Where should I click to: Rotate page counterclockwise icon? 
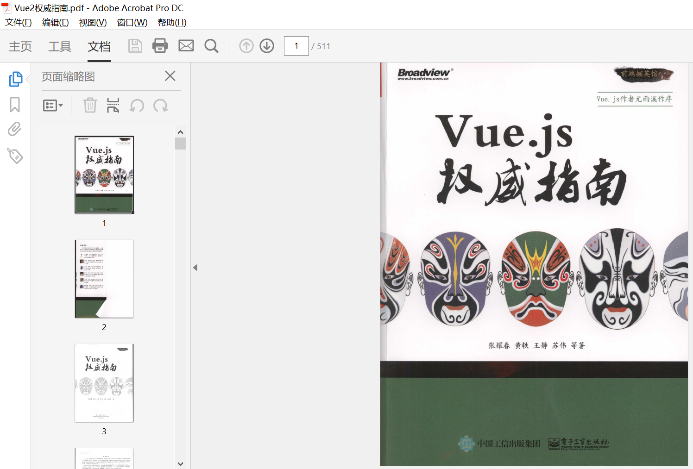click(x=137, y=106)
